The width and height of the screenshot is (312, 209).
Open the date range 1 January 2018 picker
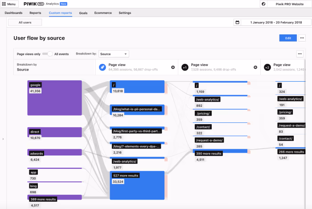pyautogui.click(x=276, y=22)
